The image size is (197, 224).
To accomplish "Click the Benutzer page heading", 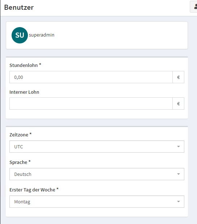I will click(x=19, y=7).
